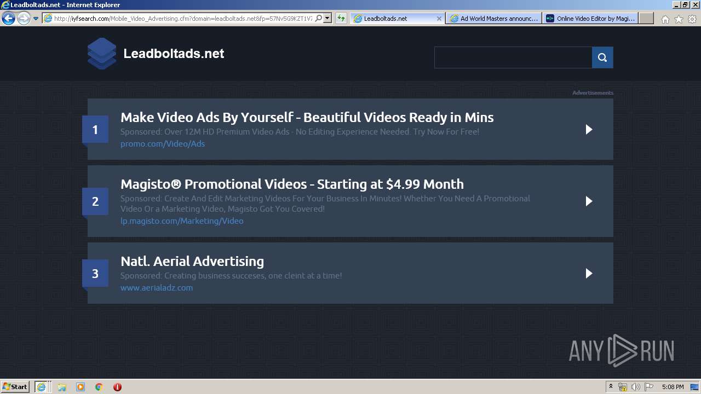701x394 pixels.
Task: Open the Magisto Promotional Videos headline
Action: tap(292, 184)
